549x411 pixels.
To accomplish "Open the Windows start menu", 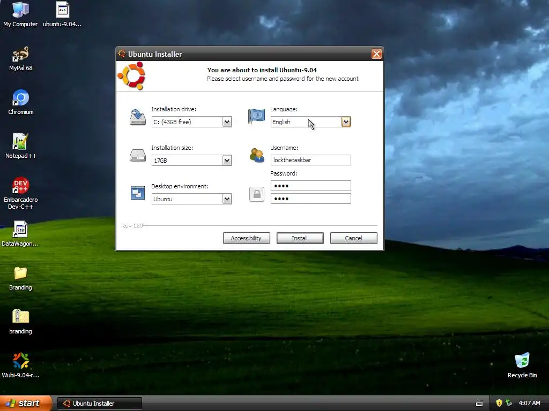I will point(25,404).
